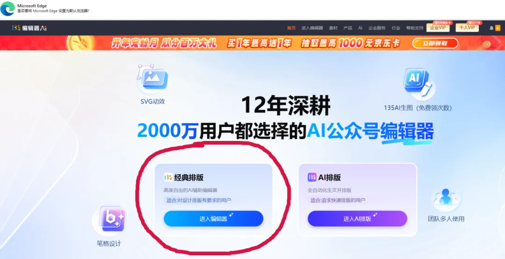Open the 团队多人使用 people icon

point(446,197)
